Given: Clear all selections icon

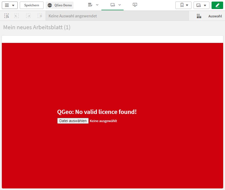Looking at the screenshot, I should point(40,16).
